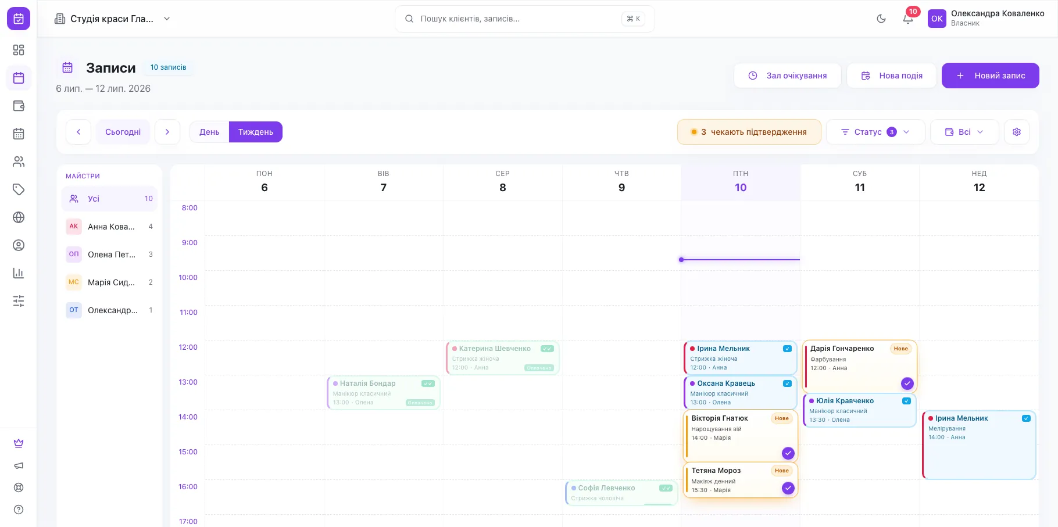
Task: Confirm Дарія Гончаренко appointment with round checkmark
Action: click(x=907, y=383)
